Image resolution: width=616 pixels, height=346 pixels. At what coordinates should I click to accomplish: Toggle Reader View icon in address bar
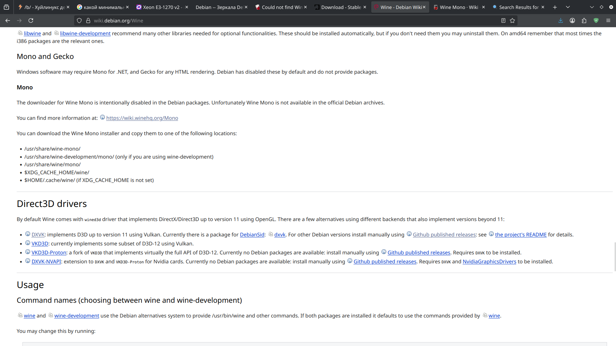[503, 21]
